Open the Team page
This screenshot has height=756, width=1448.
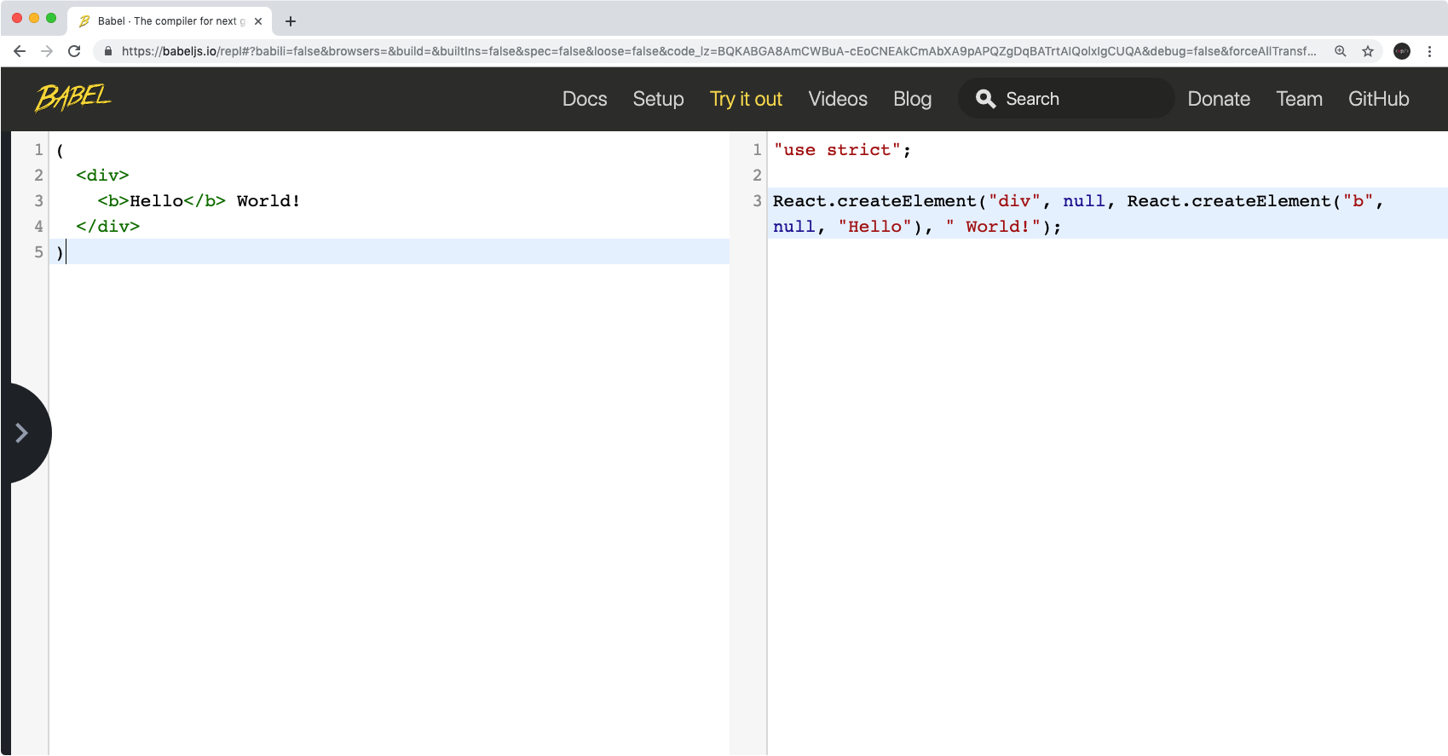coord(1299,99)
